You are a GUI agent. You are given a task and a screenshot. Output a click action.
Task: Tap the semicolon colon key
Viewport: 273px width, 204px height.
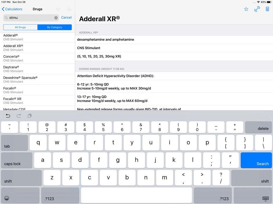(212, 160)
